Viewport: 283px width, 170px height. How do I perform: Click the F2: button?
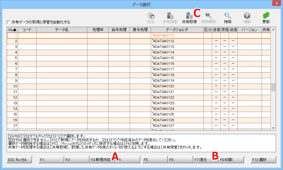(77, 160)
